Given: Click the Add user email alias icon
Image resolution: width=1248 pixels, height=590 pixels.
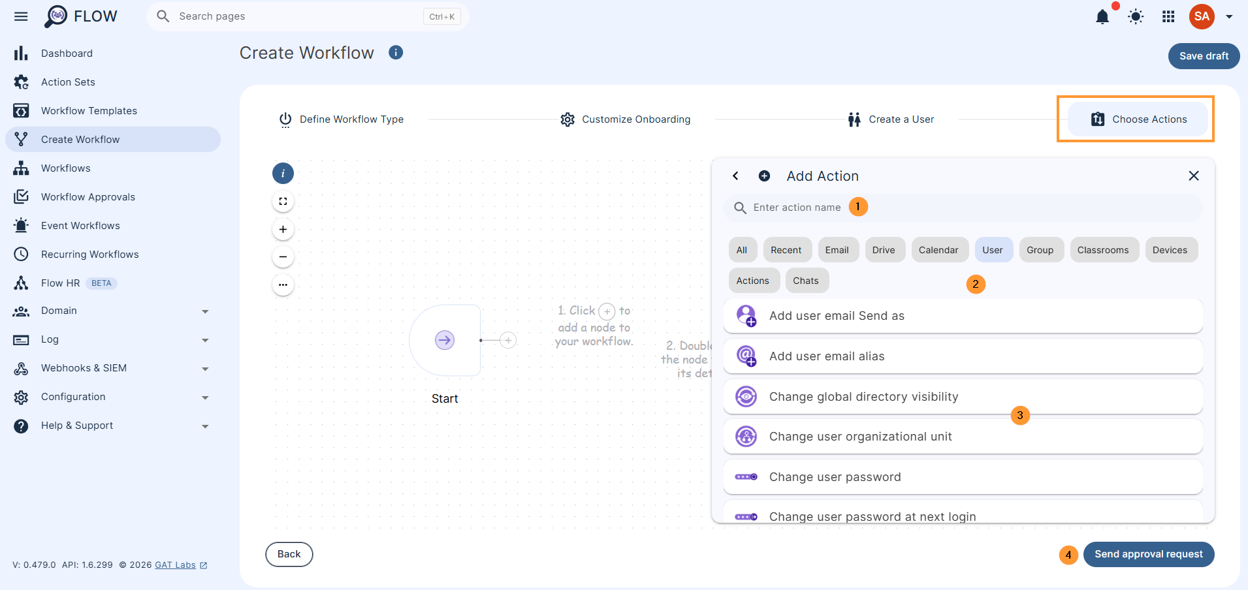Looking at the screenshot, I should tap(746, 356).
